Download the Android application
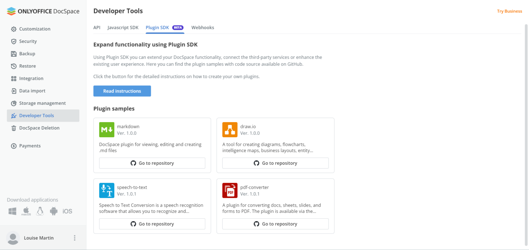Screen dimensions: 529x250 53,211
